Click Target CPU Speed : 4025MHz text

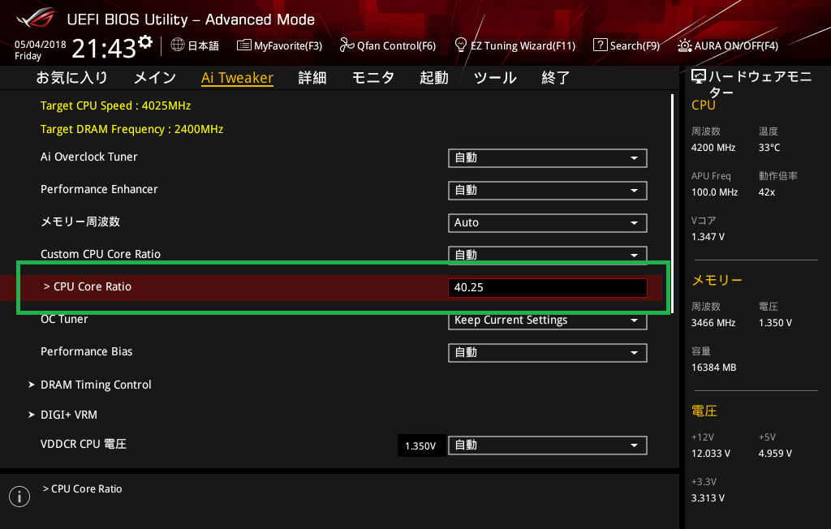pos(115,105)
